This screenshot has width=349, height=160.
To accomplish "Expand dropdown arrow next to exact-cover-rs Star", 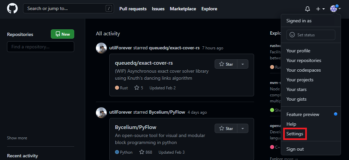I will [243, 64].
